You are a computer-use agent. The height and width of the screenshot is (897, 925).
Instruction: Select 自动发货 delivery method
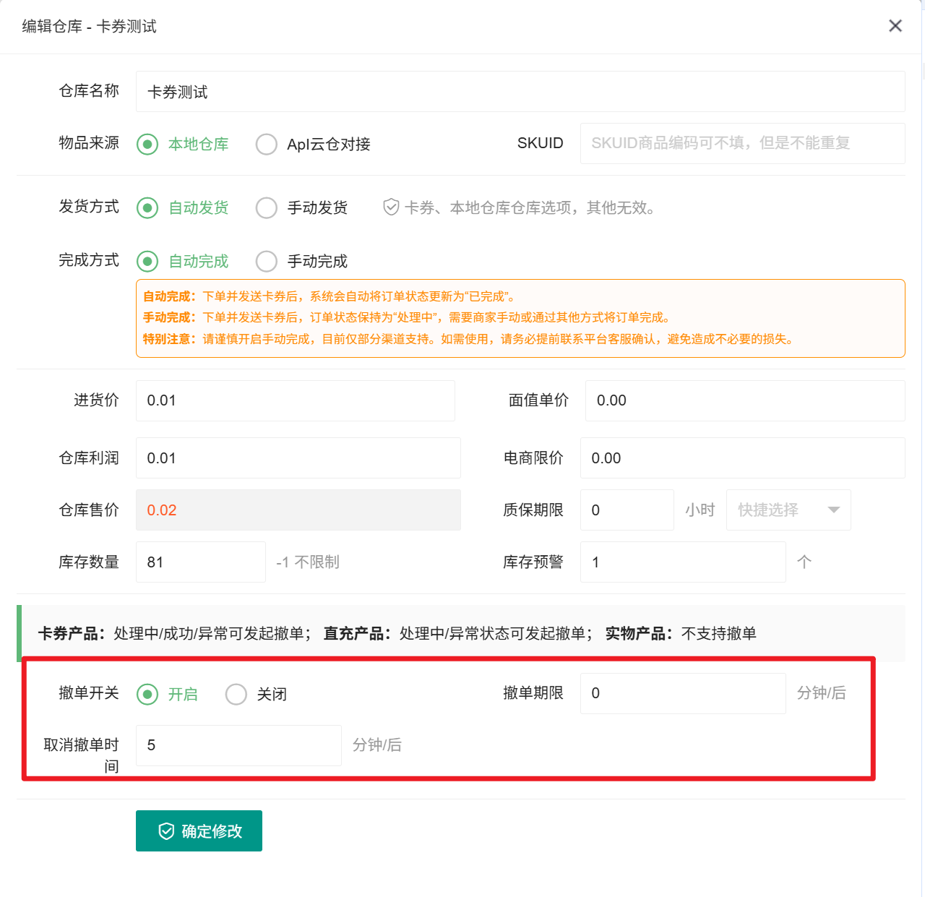point(147,208)
